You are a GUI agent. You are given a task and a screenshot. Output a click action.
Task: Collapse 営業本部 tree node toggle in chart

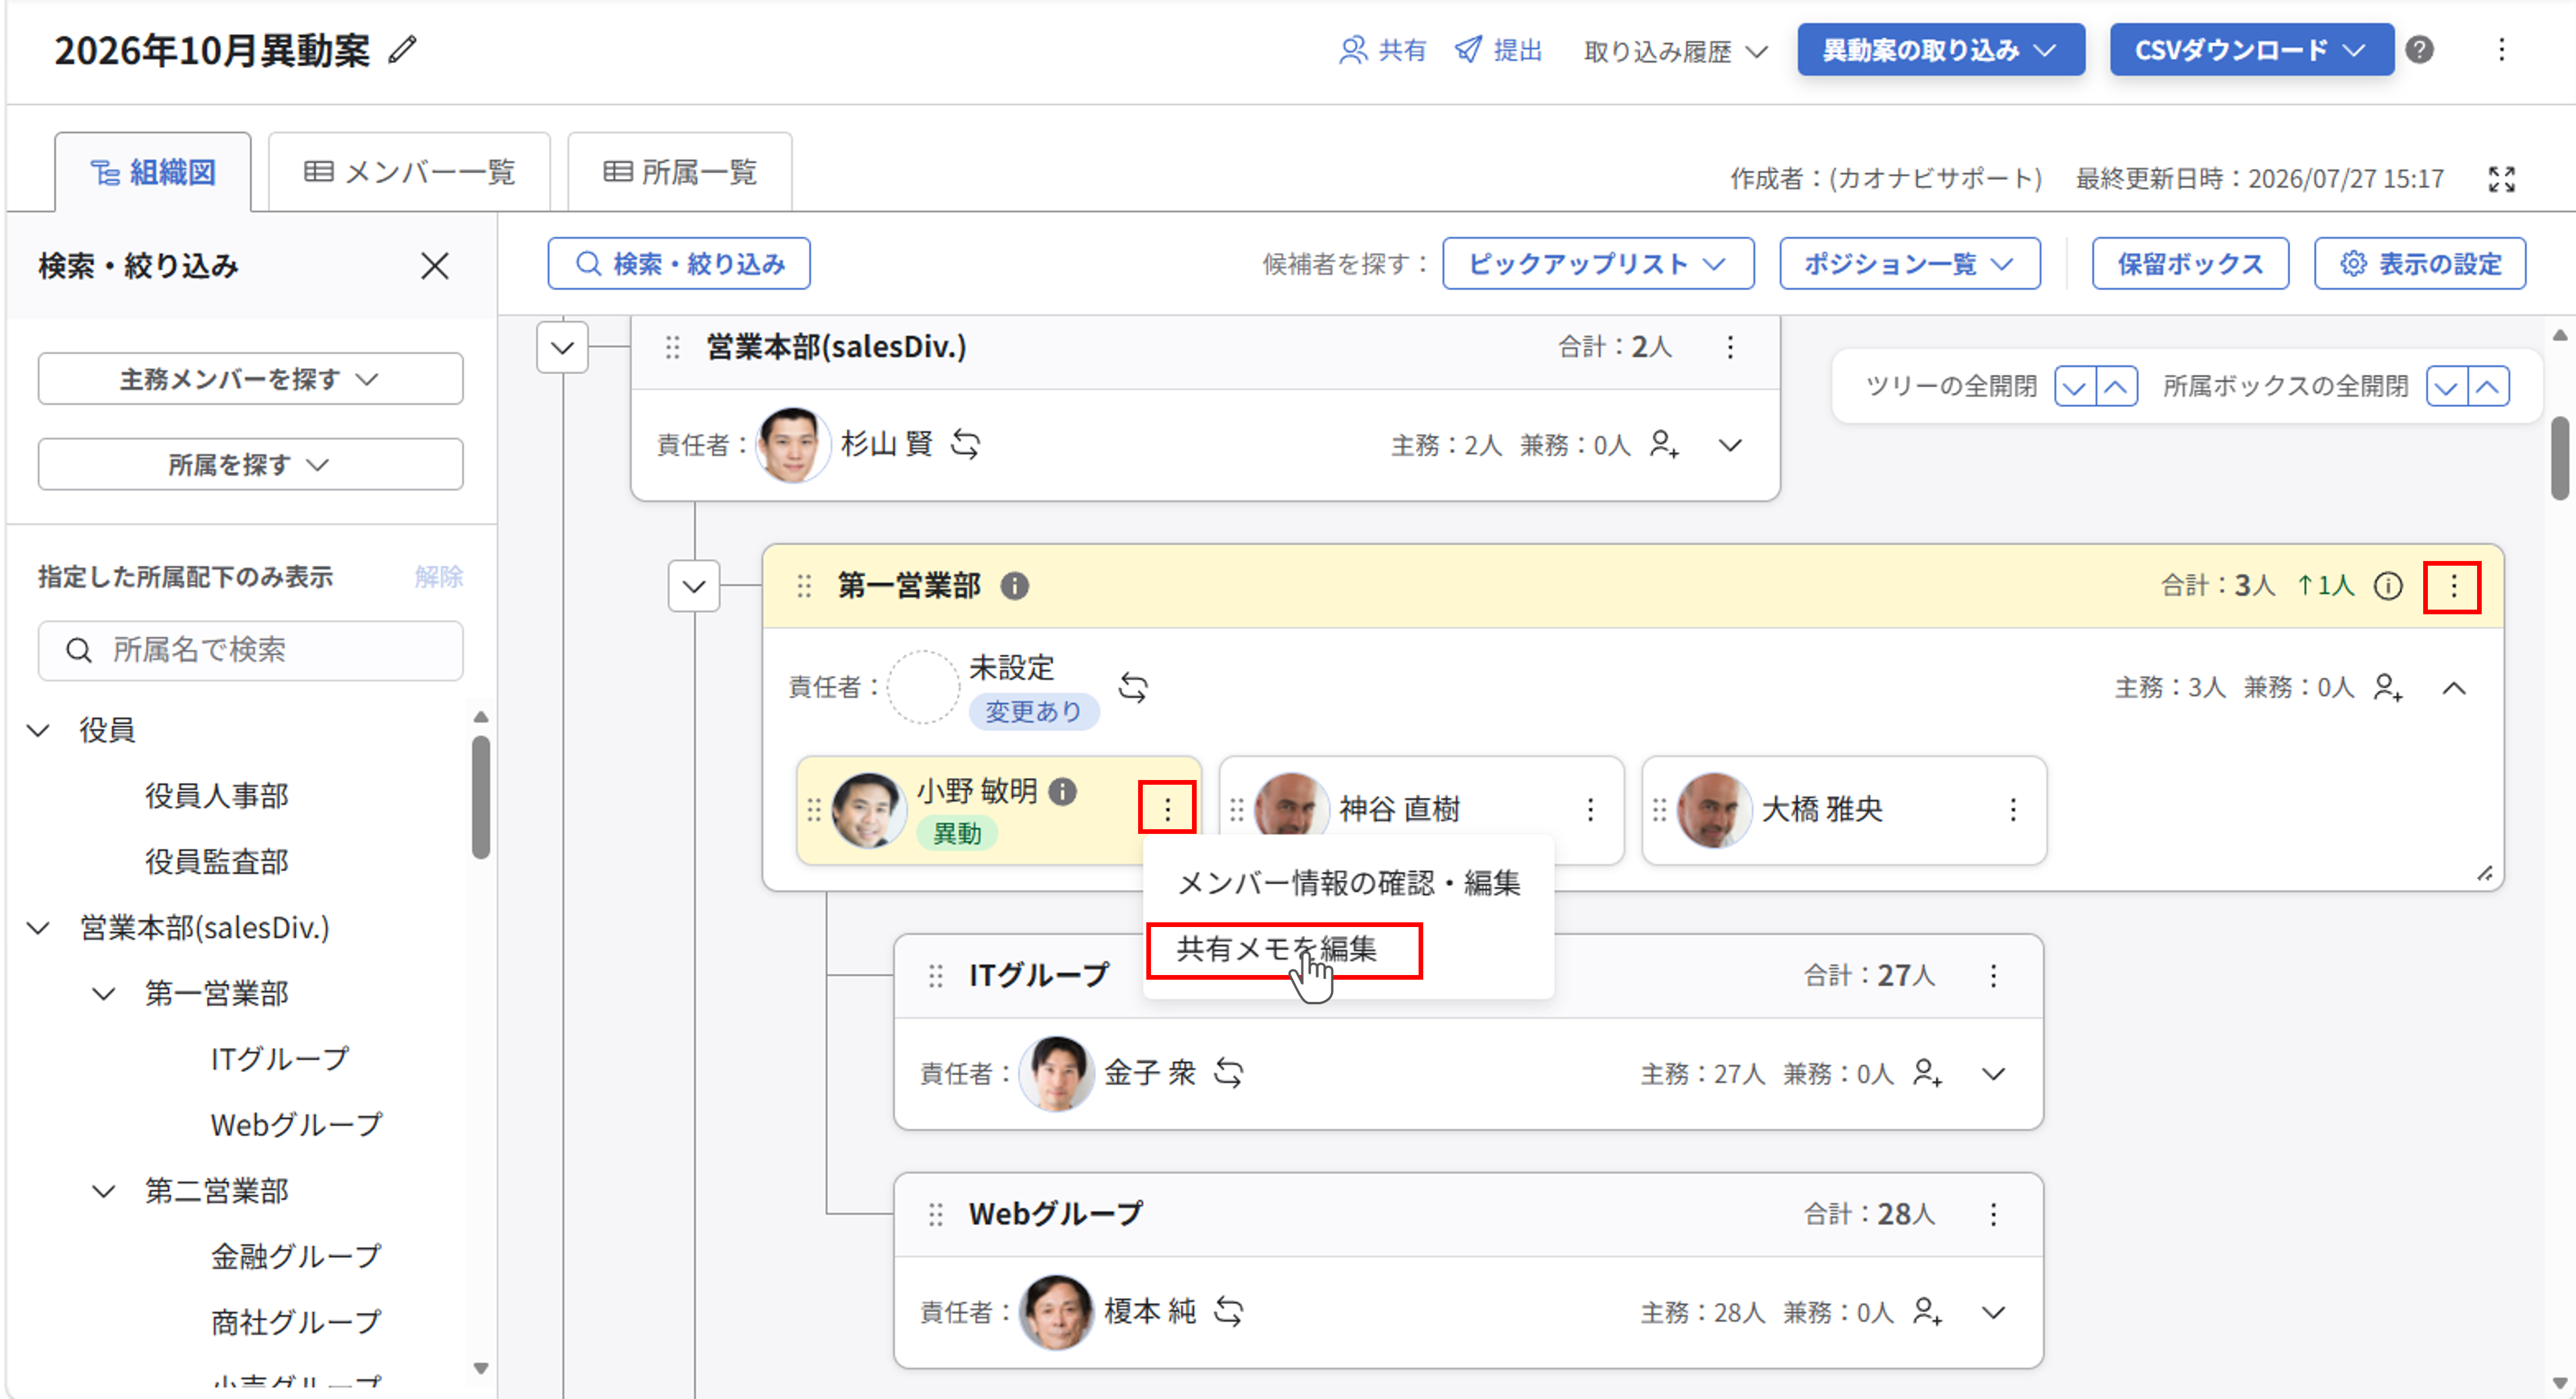click(562, 348)
